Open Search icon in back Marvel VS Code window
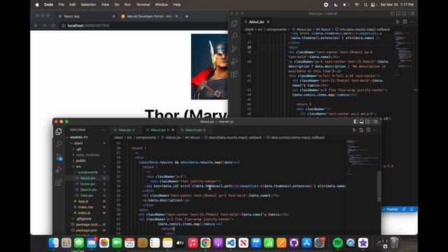 coord(234,36)
